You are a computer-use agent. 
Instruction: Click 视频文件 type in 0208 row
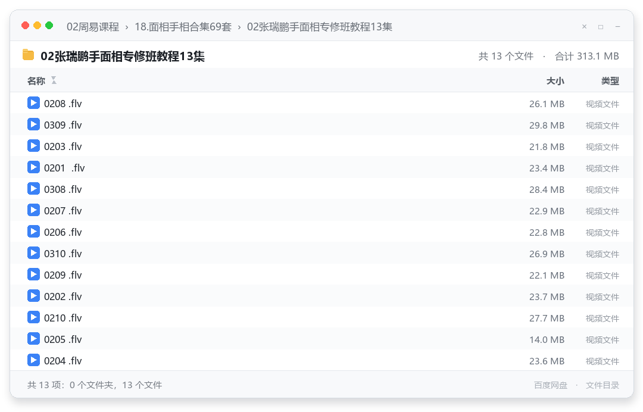tap(602, 104)
